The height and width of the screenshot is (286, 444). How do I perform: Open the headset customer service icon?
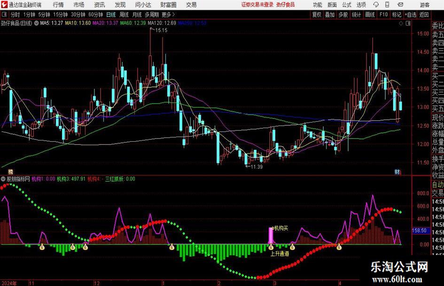click(x=376, y=5)
